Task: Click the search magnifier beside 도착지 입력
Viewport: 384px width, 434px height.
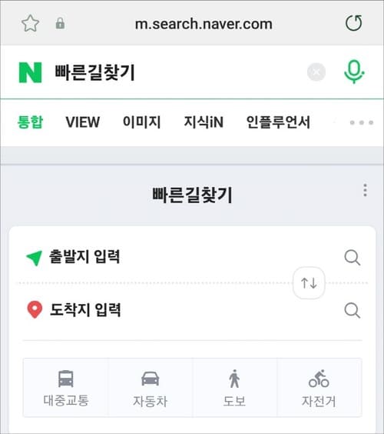Action: (353, 311)
